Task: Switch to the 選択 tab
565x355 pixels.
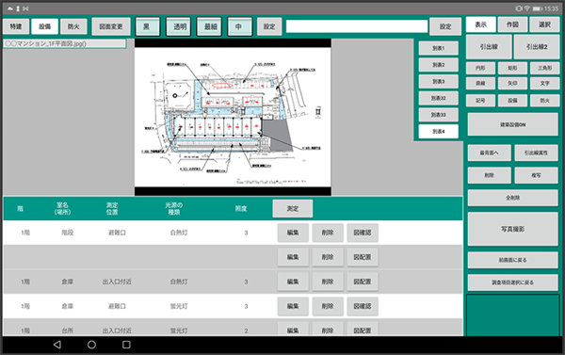Action: tap(544, 24)
